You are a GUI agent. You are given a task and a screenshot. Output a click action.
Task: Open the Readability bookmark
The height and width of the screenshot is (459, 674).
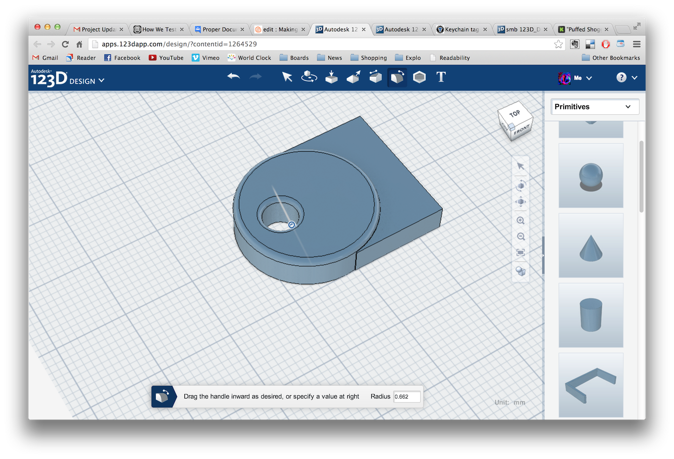(450, 58)
